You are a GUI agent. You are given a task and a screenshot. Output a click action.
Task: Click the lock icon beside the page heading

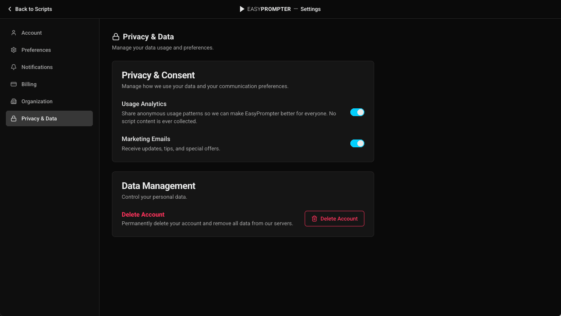coord(116,37)
